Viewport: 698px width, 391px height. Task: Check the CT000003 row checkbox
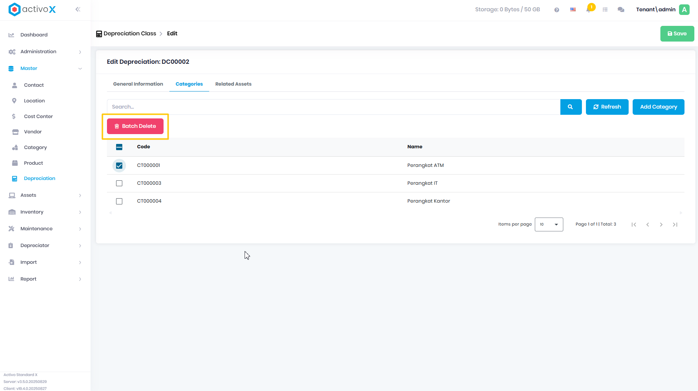pyautogui.click(x=119, y=183)
